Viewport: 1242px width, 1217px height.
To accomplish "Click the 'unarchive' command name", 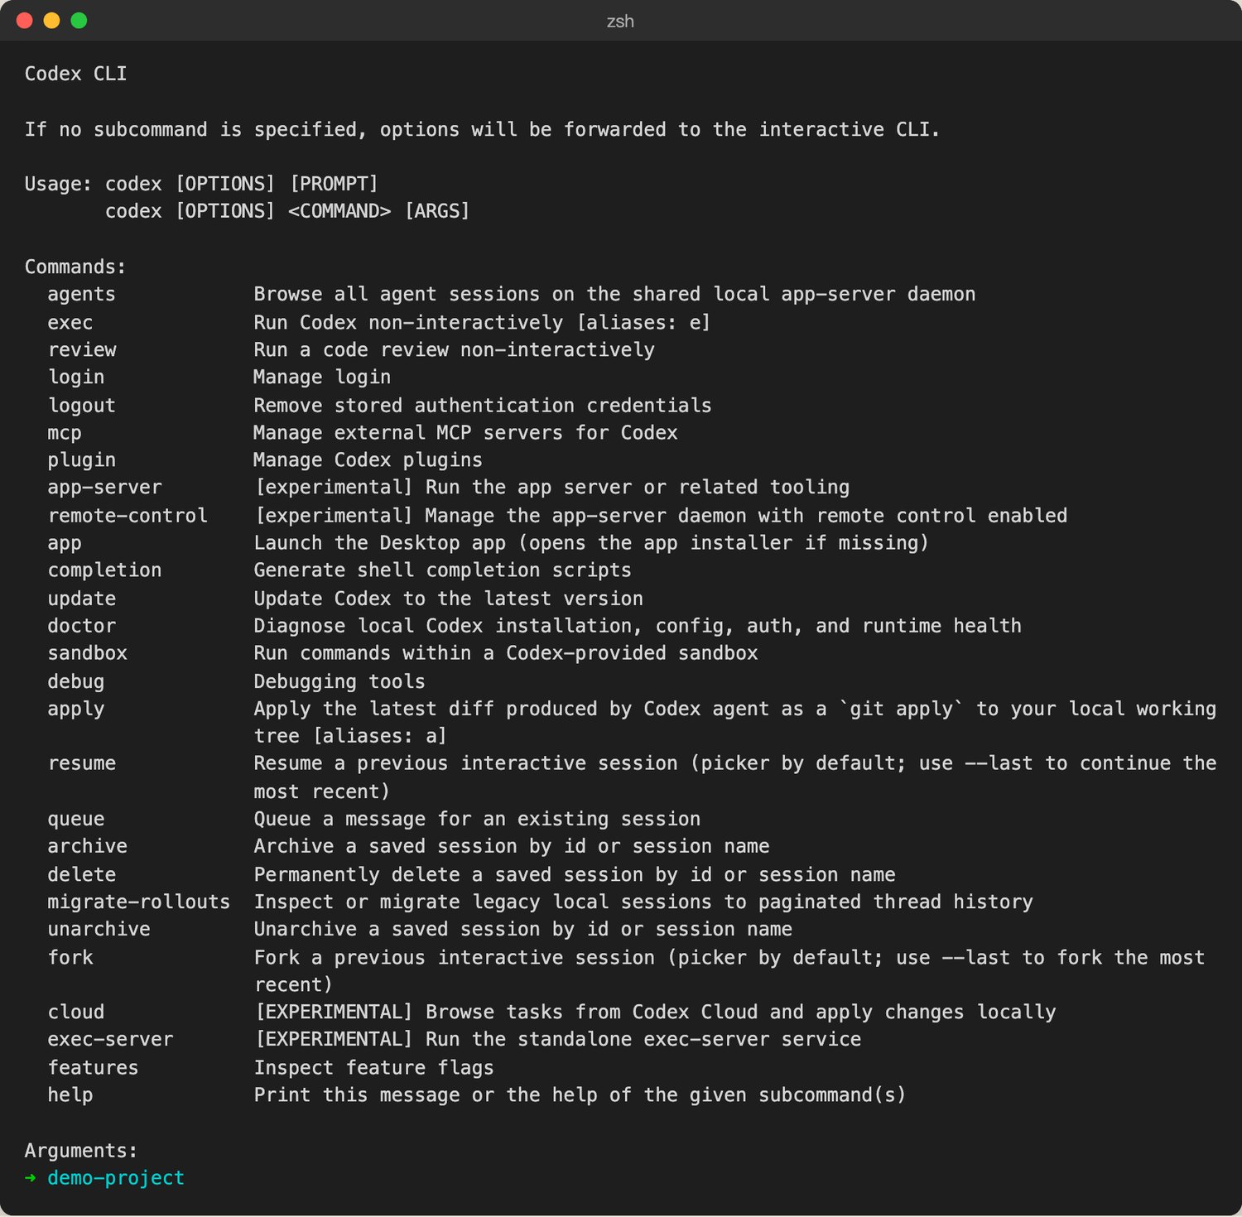I will 99,930.
